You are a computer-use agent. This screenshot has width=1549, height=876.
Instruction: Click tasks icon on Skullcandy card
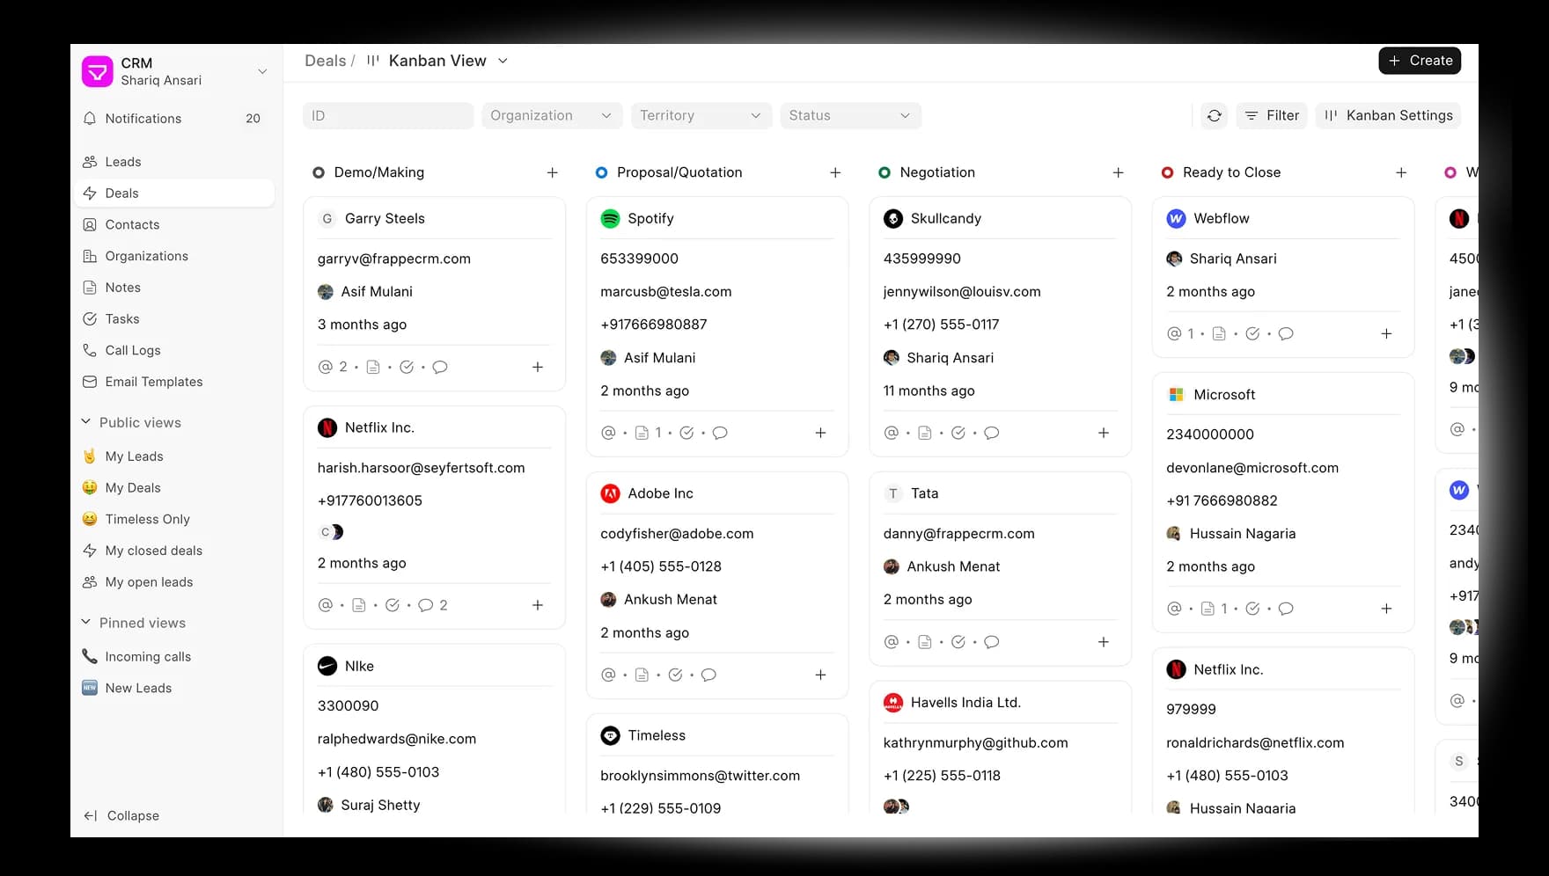pos(958,433)
